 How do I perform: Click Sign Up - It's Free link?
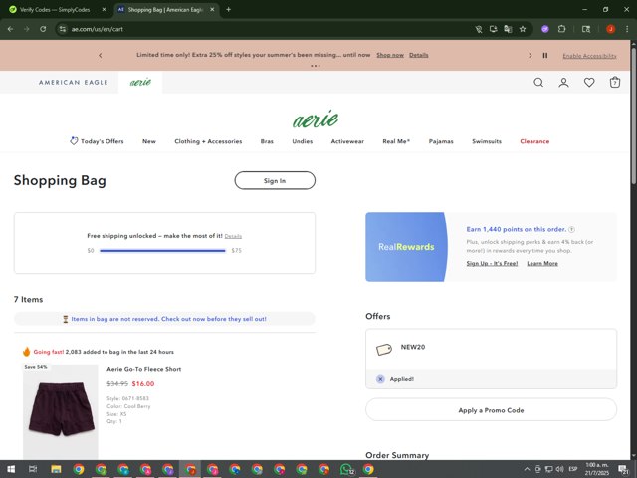click(x=492, y=263)
